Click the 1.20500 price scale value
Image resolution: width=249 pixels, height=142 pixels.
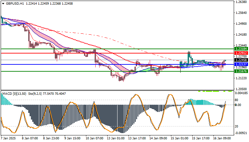pyautogui.click(x=241, y=89)
